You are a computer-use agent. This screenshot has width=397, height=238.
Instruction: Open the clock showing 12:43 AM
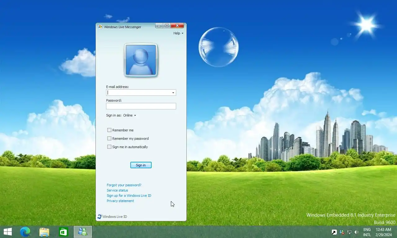383,232
